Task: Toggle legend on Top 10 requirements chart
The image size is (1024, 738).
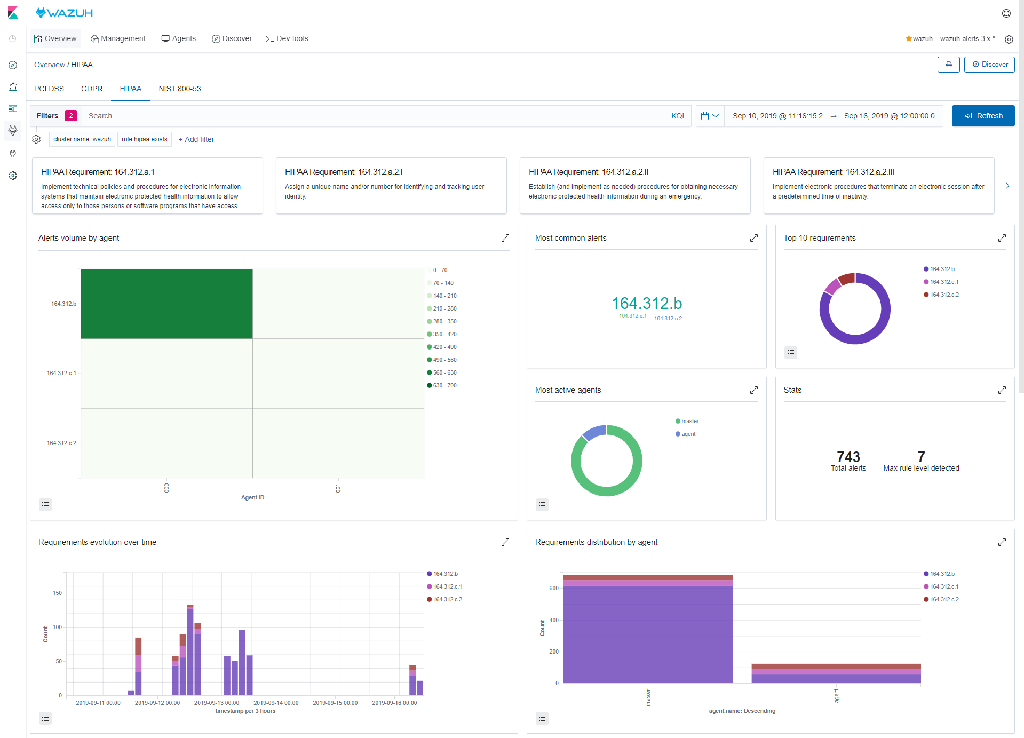Action: (x=791, y=353)
